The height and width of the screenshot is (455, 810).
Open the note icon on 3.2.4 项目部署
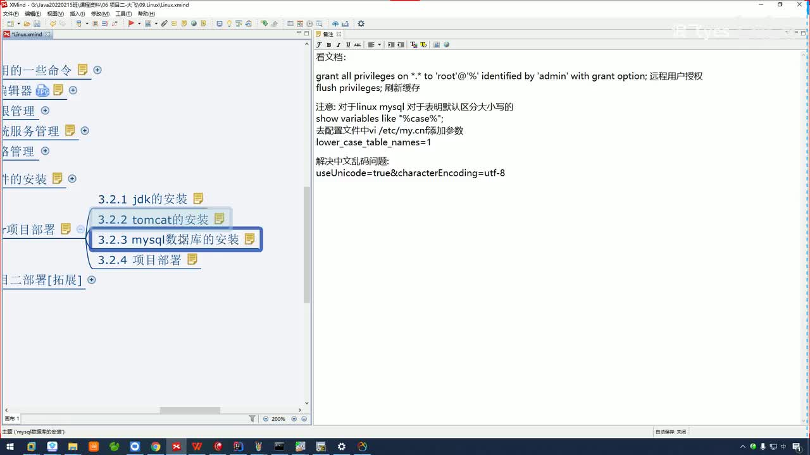click(x=192, y=259)
